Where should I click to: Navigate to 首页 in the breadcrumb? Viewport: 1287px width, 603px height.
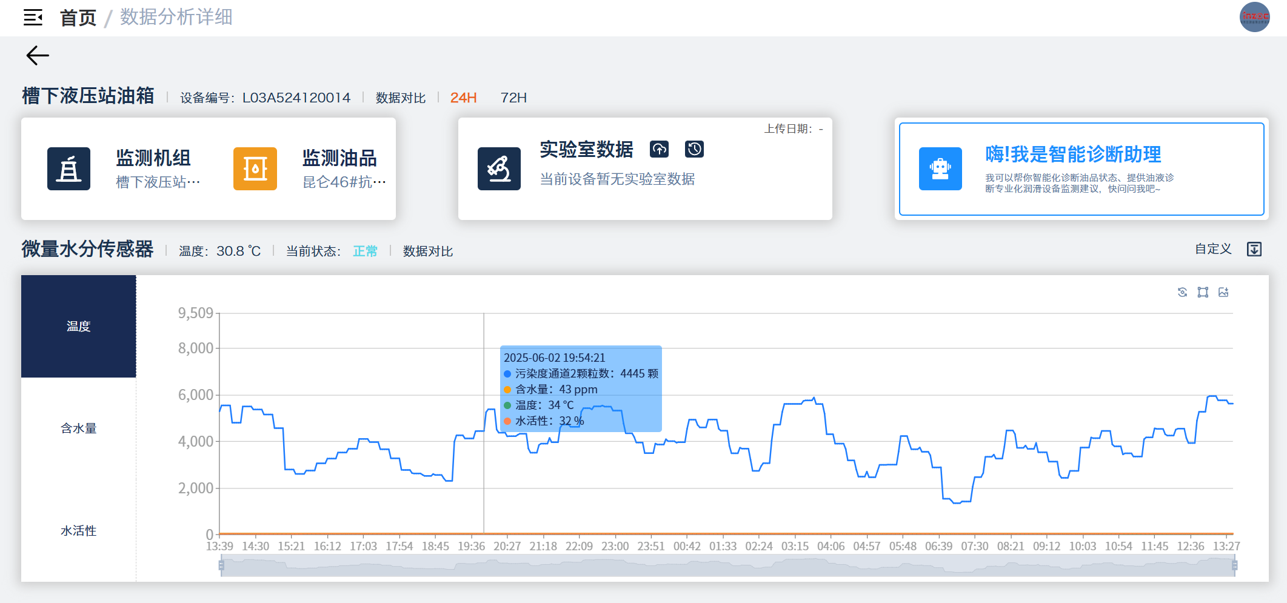pos(77,17)
